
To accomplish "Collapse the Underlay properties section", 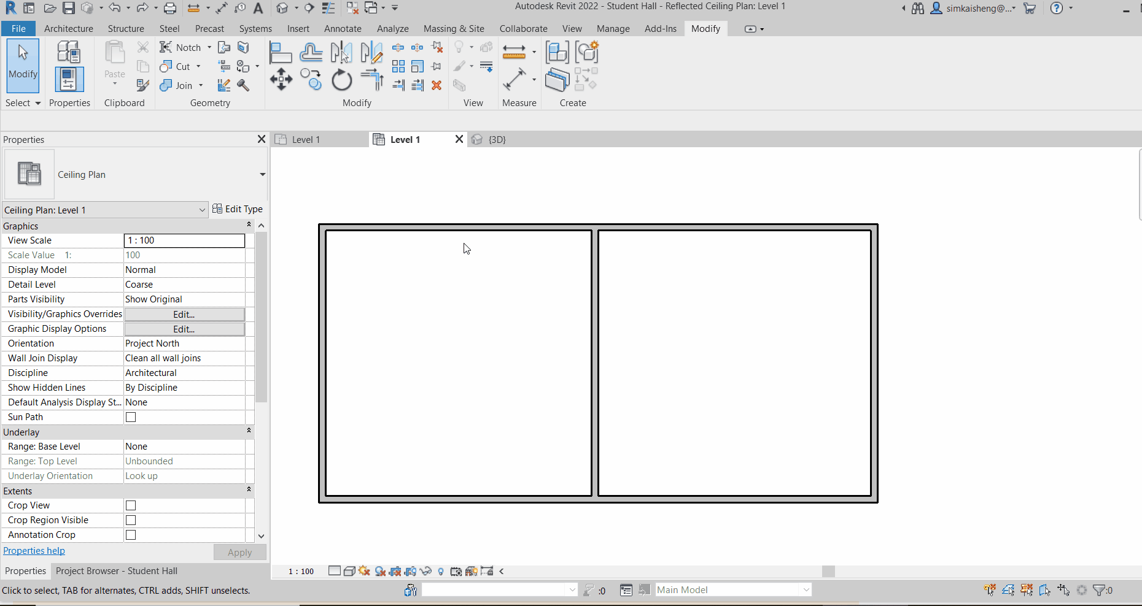I will pos(249,431).
